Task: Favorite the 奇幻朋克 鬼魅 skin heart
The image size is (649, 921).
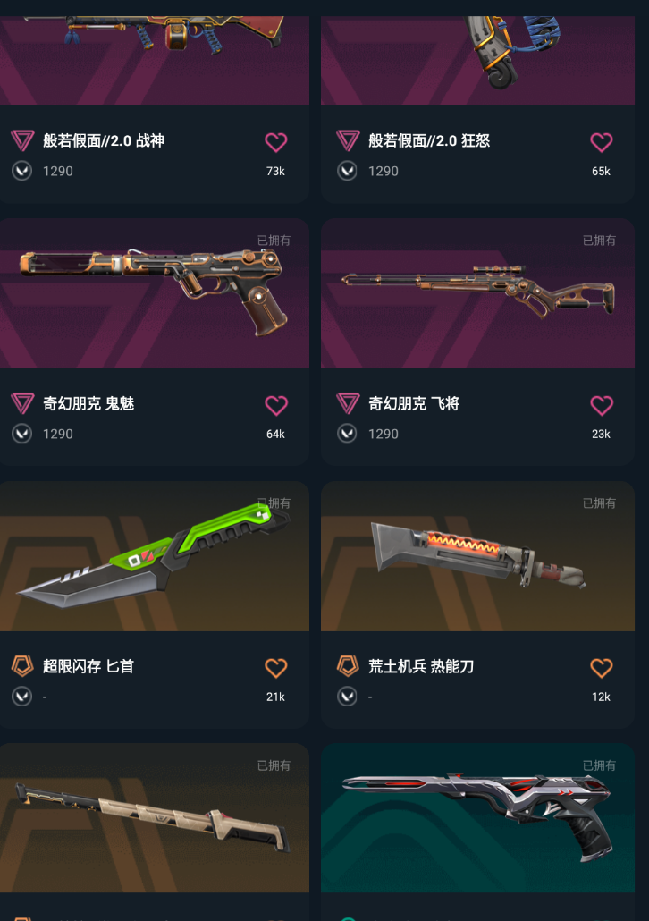Action: 275,405
